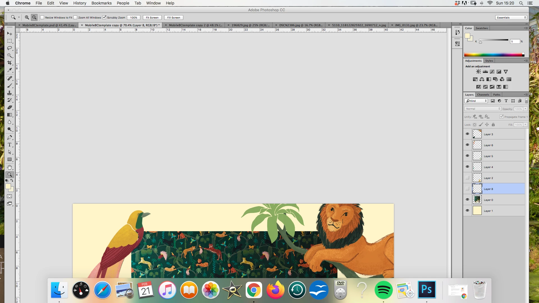Add a Brightness/Contrast adjustment
This screenshot has height=303, width=539.
click(x=478, y=72)
